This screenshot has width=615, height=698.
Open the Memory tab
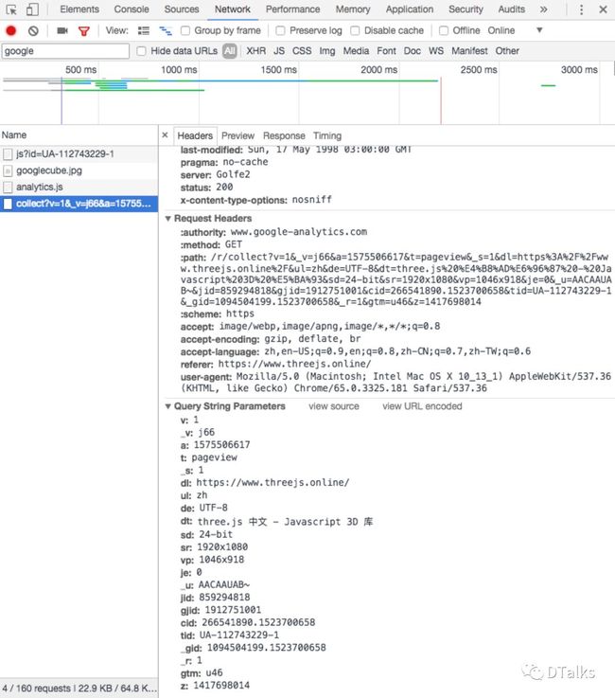coord(353,9)
